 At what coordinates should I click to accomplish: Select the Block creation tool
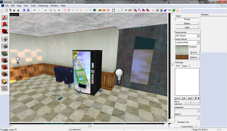[5, 46]
